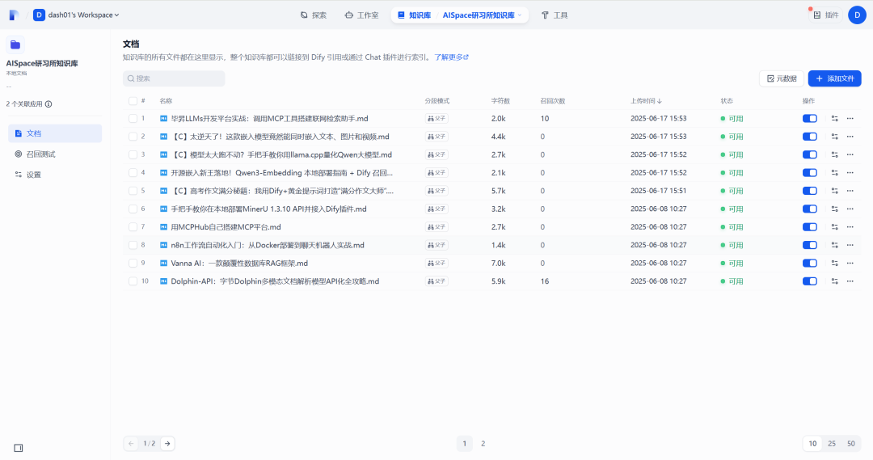Image resolution: width=873 pixels, height=460 pixels.
Task: Show 50 items per page
Action: click(x=850, y=444)
